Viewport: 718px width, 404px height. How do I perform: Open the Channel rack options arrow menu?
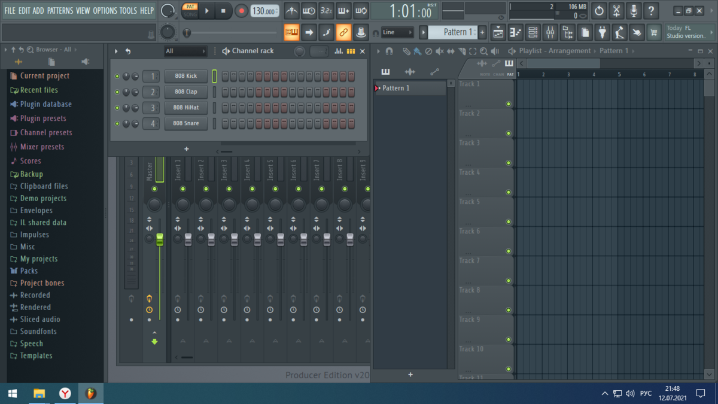click(116, 51)
